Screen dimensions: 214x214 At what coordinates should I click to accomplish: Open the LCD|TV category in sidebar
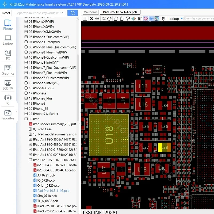pos(8,85)
